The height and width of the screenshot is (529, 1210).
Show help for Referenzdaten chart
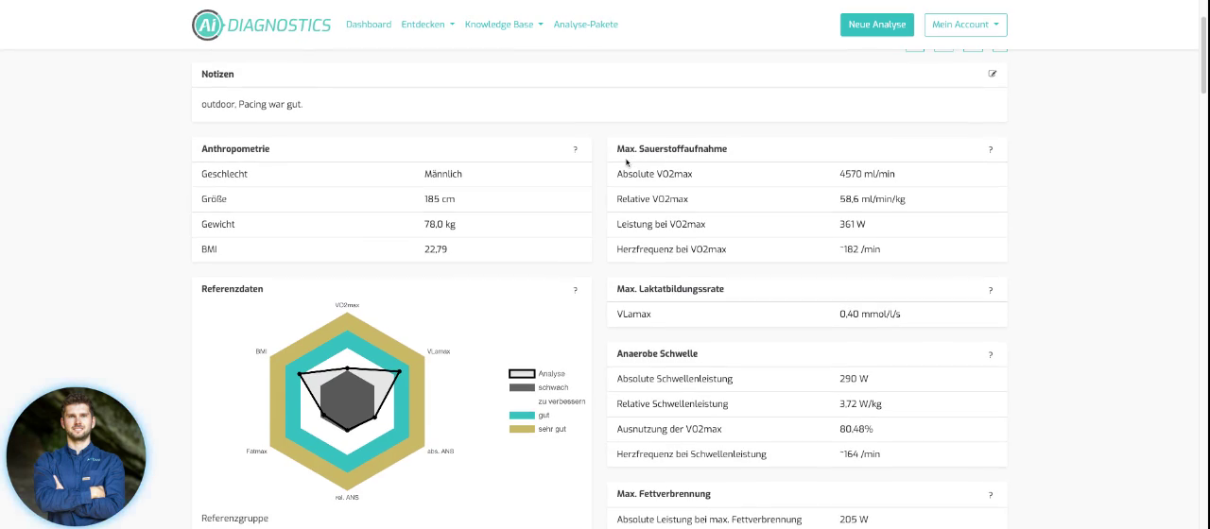[575, 290]
